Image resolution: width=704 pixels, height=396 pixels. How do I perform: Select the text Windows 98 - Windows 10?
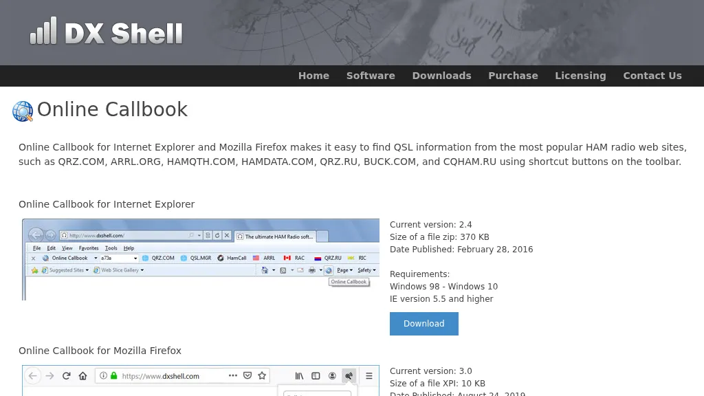click(443, 287)
